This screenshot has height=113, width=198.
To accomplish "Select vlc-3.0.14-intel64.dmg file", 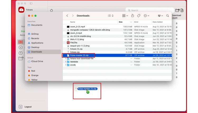I will pyautogui.click(x=117, y=36).
